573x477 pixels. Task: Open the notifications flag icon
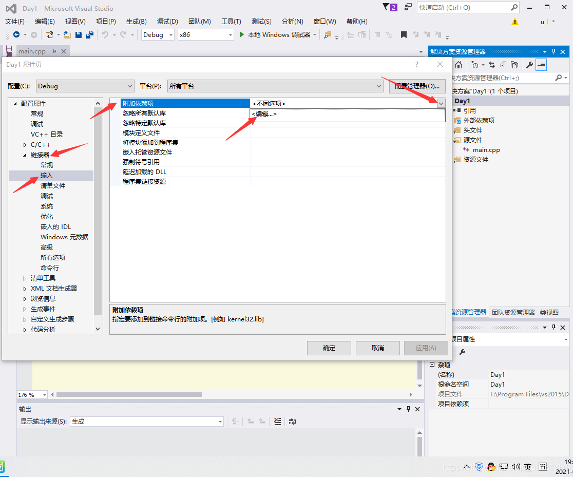click(x=390, y=7)
